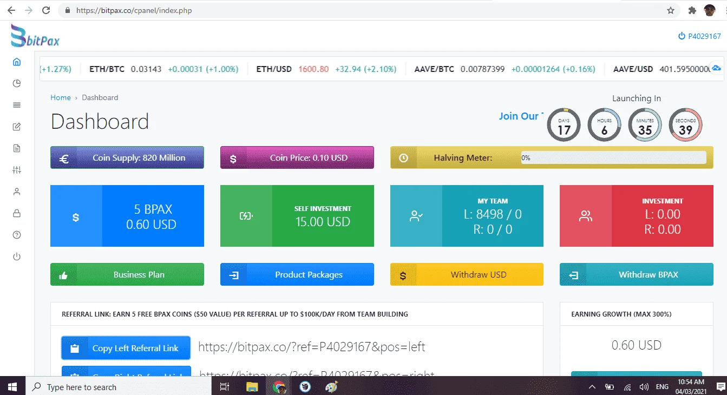Click My Team L: 8498 / 0 card
This screenshot has height=395, width=727.
(467, 216)
